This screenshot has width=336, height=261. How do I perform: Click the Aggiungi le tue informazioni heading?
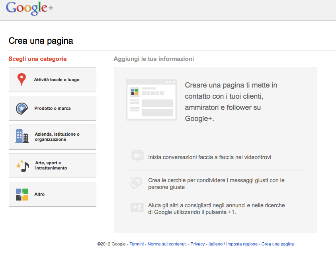(154, 59)
